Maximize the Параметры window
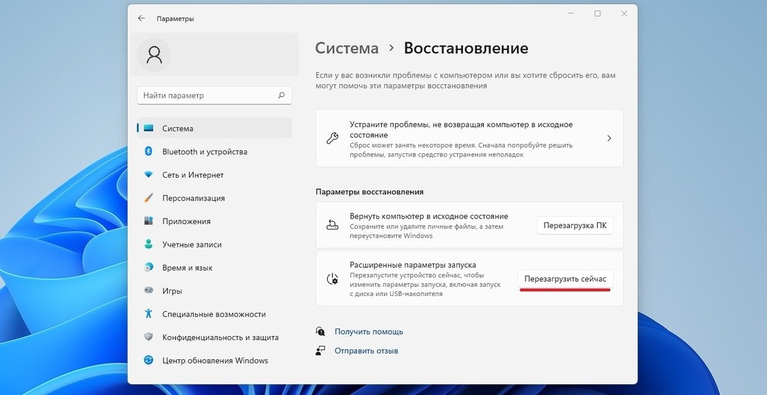Image resolution: width=767 pixels, height=395 pixels. (597, 13)
